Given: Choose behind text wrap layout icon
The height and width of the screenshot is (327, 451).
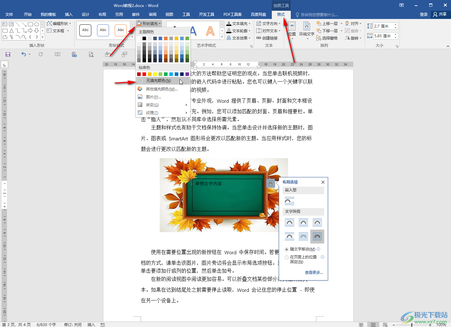Looking at the screenshot, I should click(x=303, y=236).
